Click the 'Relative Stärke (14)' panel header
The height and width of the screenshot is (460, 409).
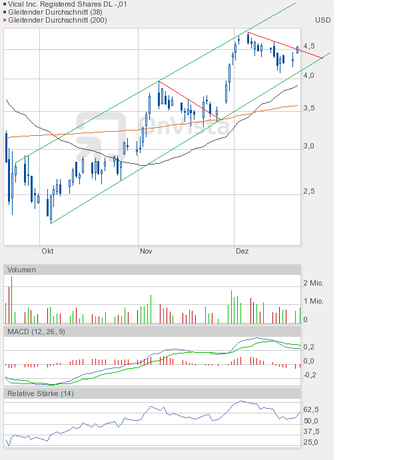[152, 393]
